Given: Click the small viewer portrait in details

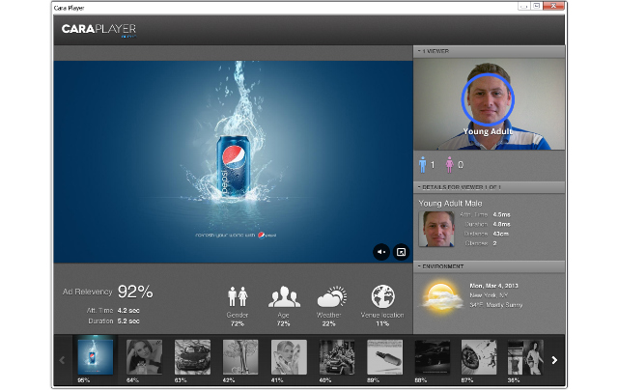Looking at the screenshot, I should click(436, 229).
